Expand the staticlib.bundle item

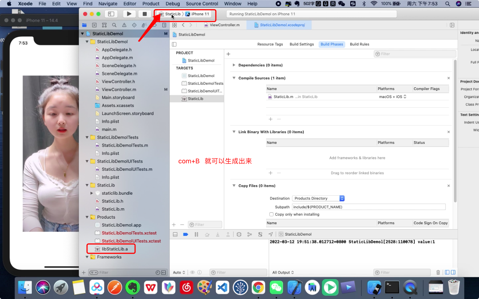pyautogui.click(x=92, y=193)
